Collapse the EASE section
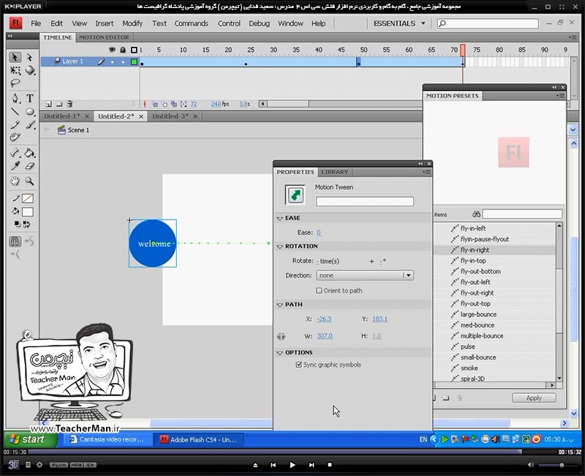The width and height of the screenshot is (585, 476). point(280,218)
